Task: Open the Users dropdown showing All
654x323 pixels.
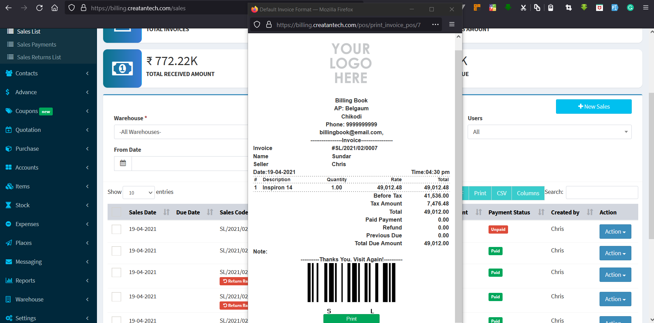Action: [x=550, y=132]
